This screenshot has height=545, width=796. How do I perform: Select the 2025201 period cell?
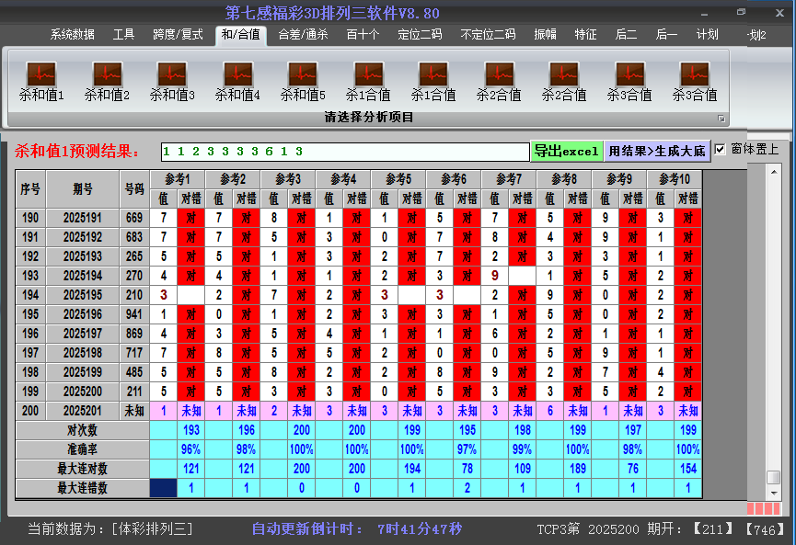83,411
